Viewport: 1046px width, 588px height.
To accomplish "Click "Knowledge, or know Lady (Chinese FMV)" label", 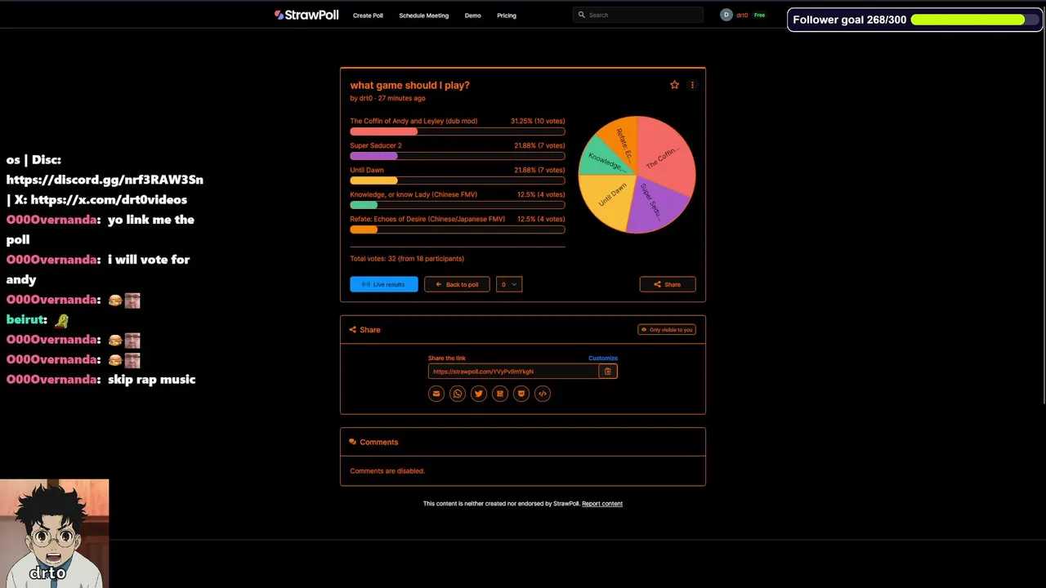I will click(413, 194).
